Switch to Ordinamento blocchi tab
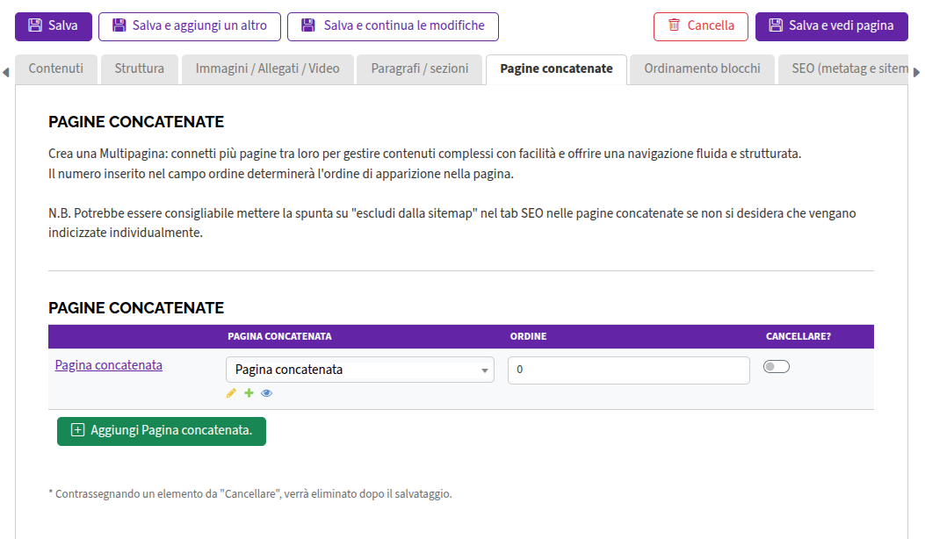Image resolution: width=925 pixels, height=539 pixels. [702, 69]
